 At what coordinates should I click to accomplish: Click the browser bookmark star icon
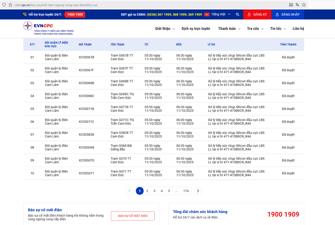coord(304,5)
